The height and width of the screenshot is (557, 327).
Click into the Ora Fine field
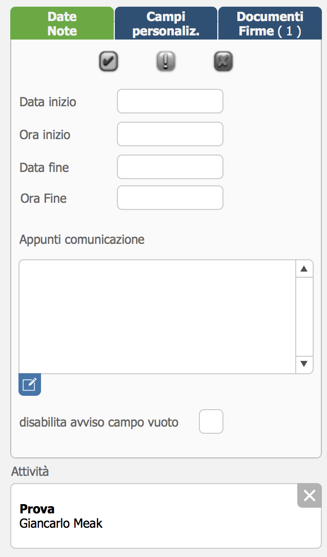pyautogui.click(x=170, y=198)
